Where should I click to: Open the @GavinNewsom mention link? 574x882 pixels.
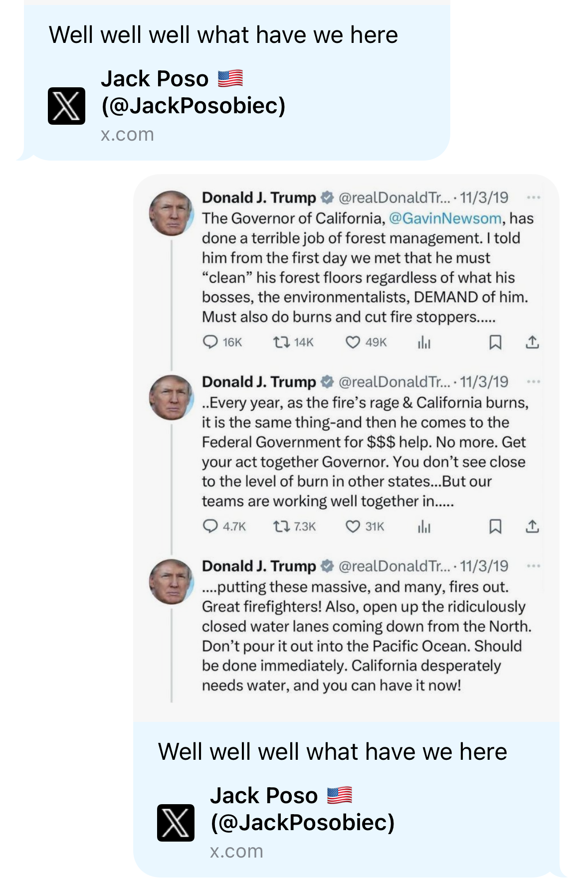click(x=444, y=218)
